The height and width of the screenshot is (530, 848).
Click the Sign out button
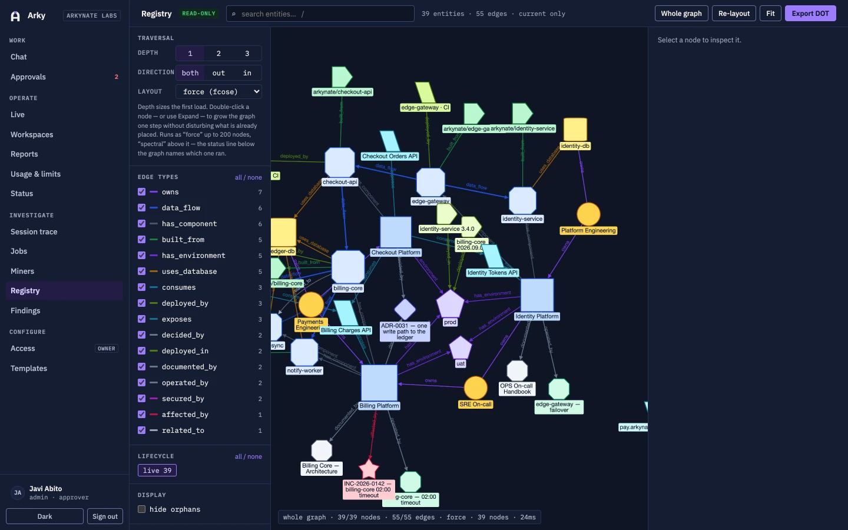[x=105, y=516]
